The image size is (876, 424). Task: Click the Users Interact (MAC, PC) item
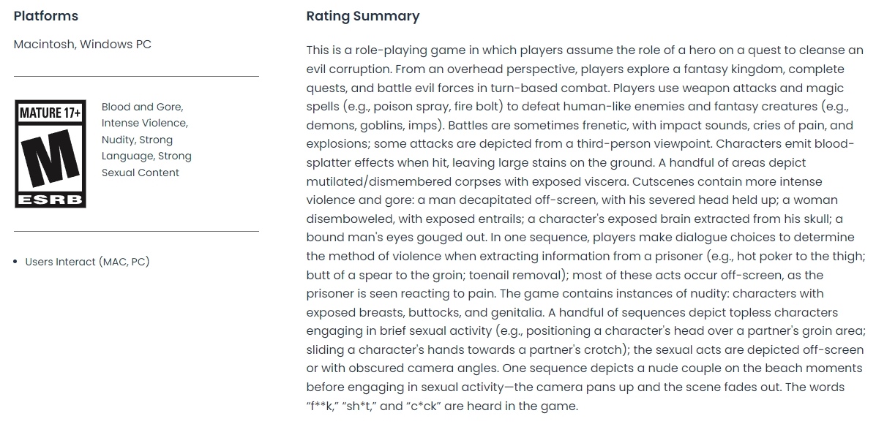tap(87, 262)
